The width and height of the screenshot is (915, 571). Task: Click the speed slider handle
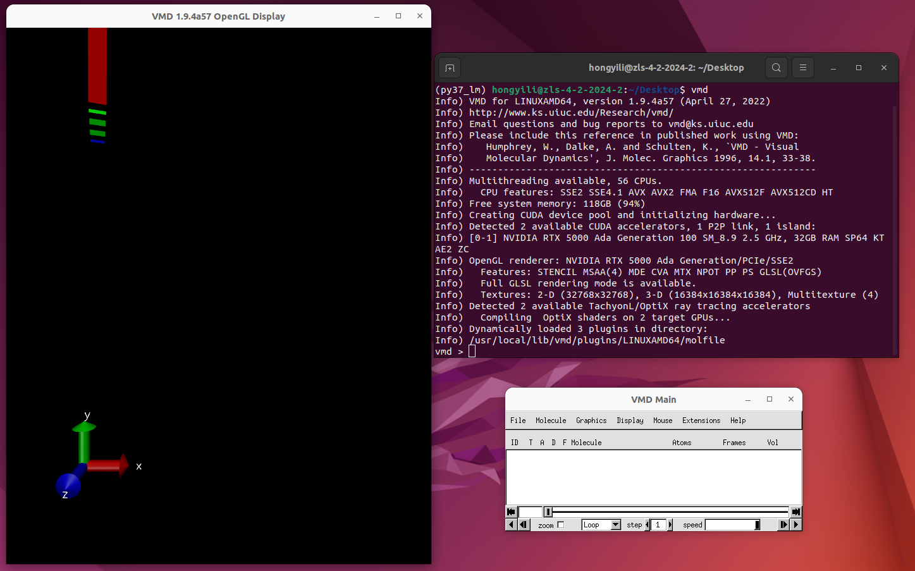[757, 525]
